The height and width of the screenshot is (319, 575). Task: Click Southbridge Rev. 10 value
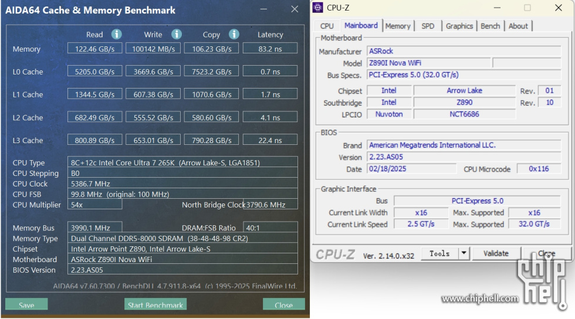(x=549, y=102)
